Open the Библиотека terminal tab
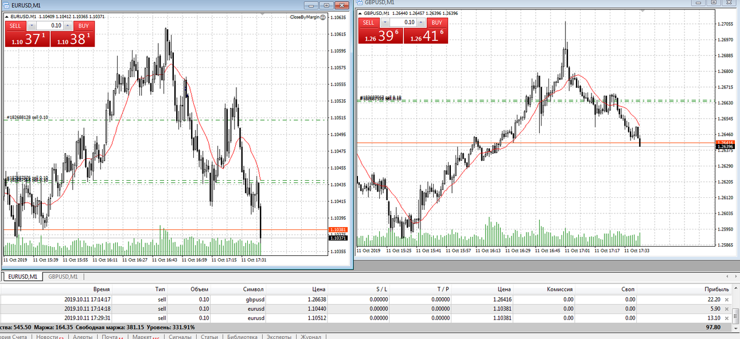 coord(242,337)
